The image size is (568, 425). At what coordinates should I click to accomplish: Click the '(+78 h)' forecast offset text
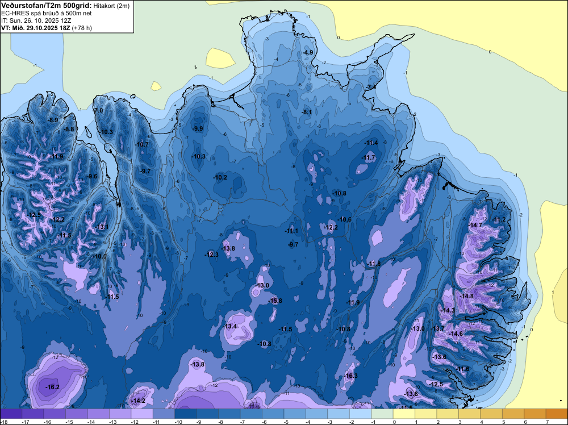click(82, 28)
